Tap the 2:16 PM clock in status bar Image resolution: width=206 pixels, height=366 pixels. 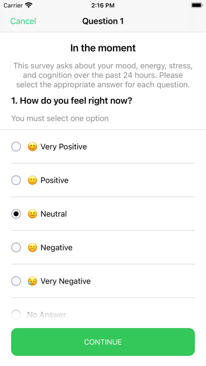coord(103,5)
